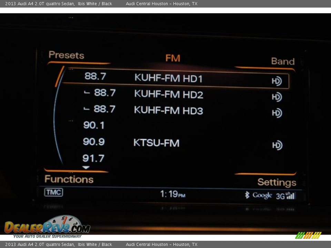Viewport: 331px width, 248px height.
Task: Select the HD icon on KUHF-FM HD1 row
Action: pos(277,81)
